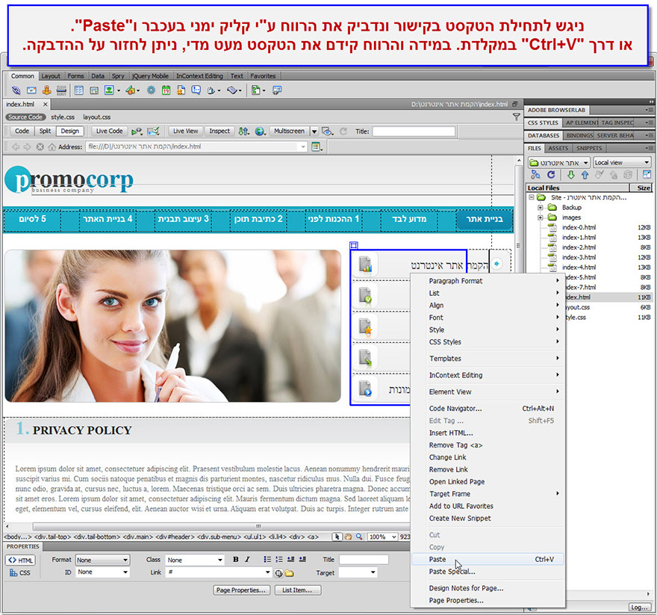
Task: Open the Target dropdown in Properties
Action: tap(358, 572)
